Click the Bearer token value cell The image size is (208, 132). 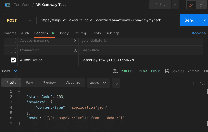(109, 60)
